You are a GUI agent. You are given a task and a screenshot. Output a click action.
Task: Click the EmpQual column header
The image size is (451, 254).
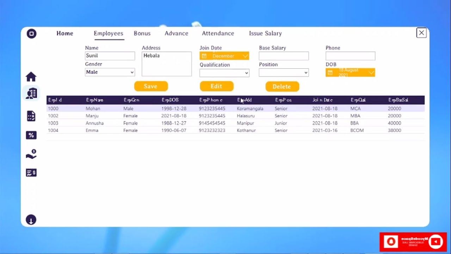pos(358,100)
